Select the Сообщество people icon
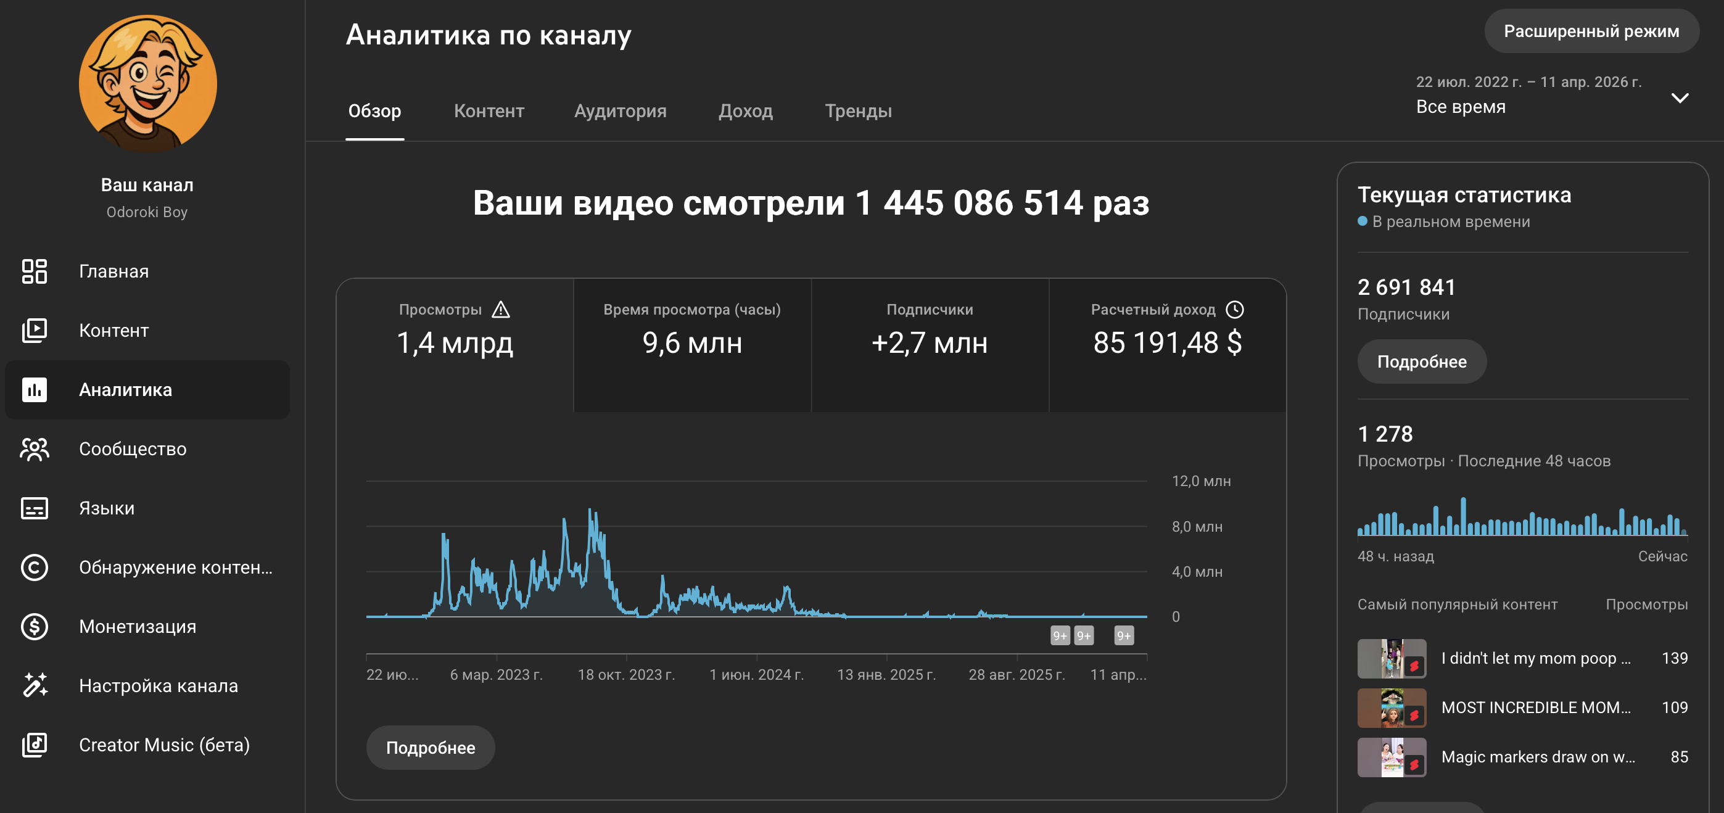 (x=34, y=449)
